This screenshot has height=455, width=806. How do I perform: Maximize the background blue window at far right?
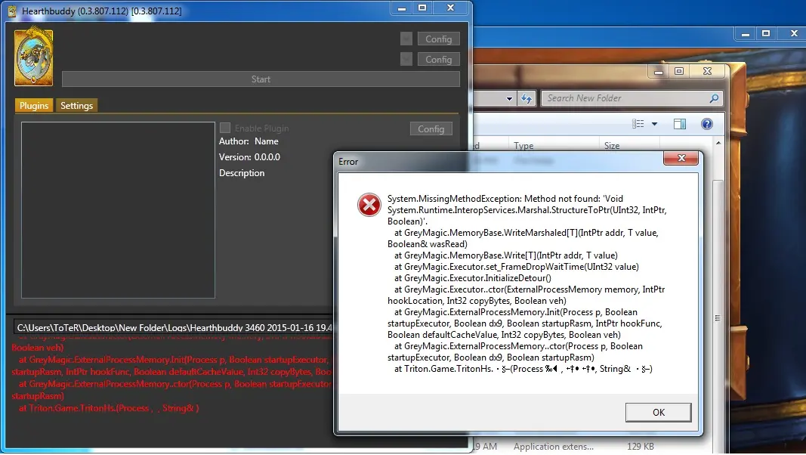click(766, 34)
